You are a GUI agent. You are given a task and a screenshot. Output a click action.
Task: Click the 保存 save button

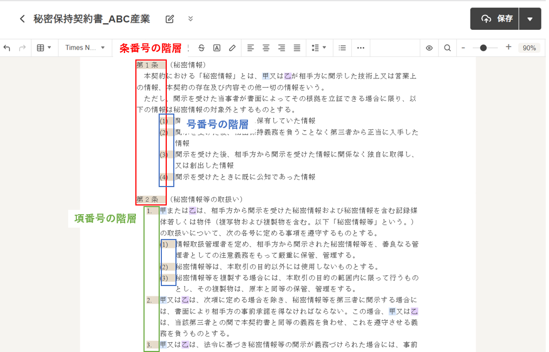pos(494,19)
